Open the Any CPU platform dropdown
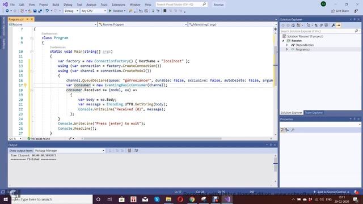Screen dimensions: 363x204 pos(94,11)
